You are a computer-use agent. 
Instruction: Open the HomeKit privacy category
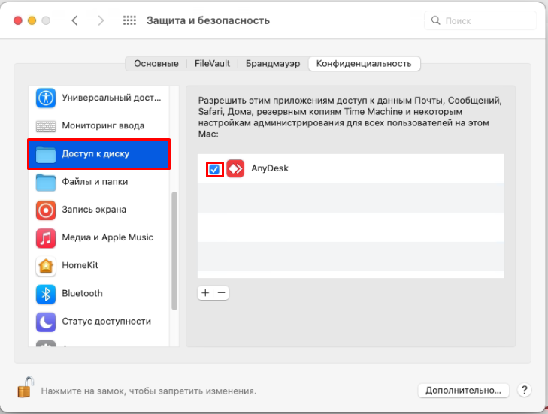pos(80,265)
